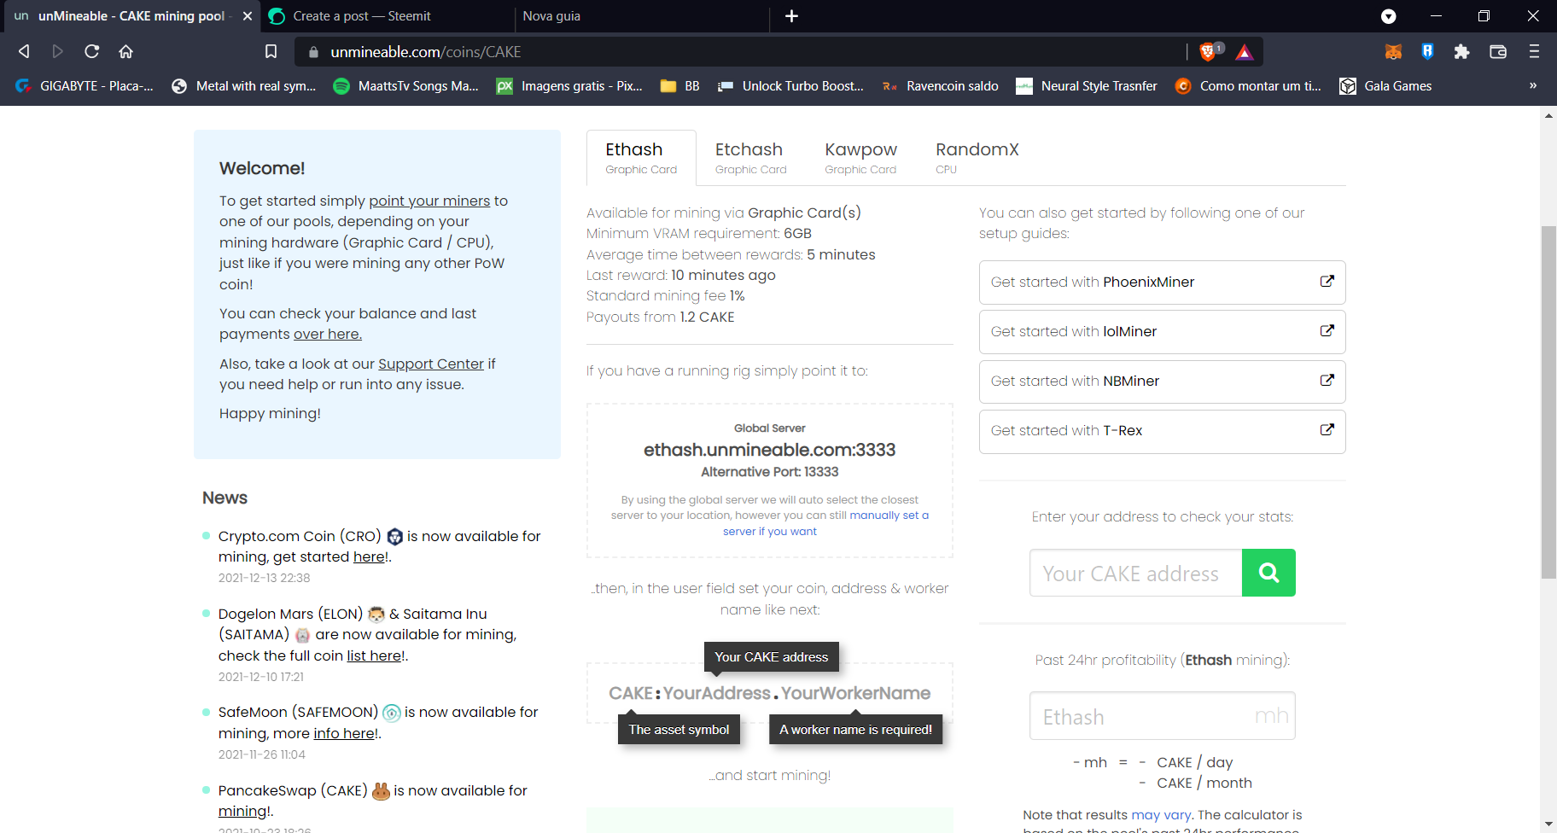1557x833 pixels.
Task: Open the Support Center link
Action: tap(431, 364)
